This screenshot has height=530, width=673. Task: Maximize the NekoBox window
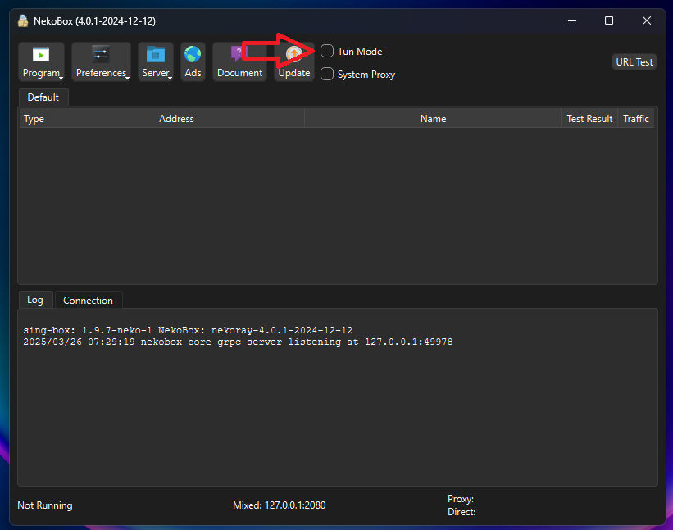608,20
